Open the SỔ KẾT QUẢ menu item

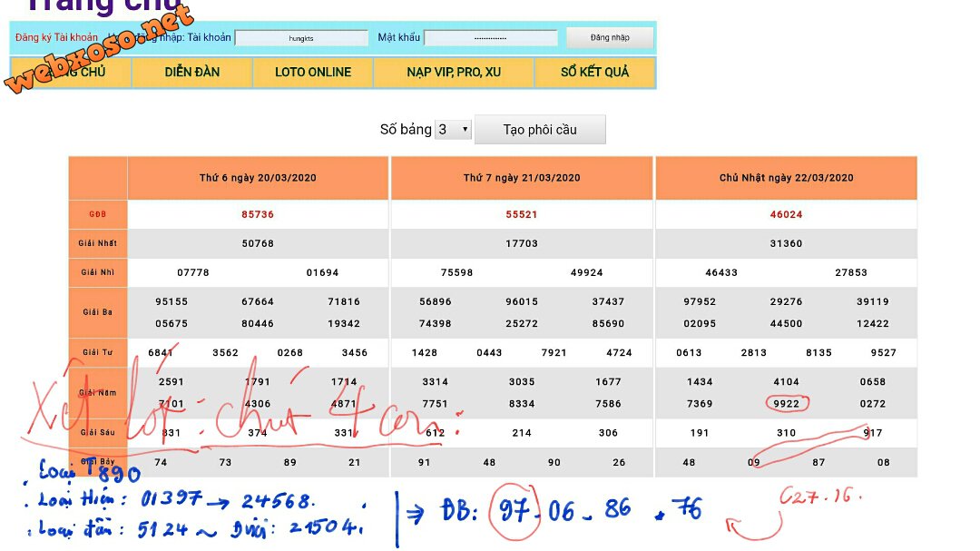(x=595, y=73)
